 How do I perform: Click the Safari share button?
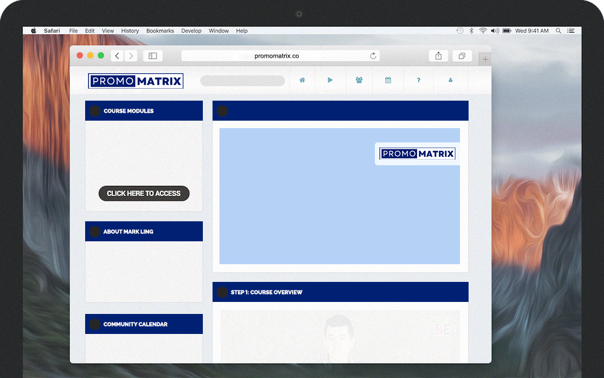(x=438, y=56)
